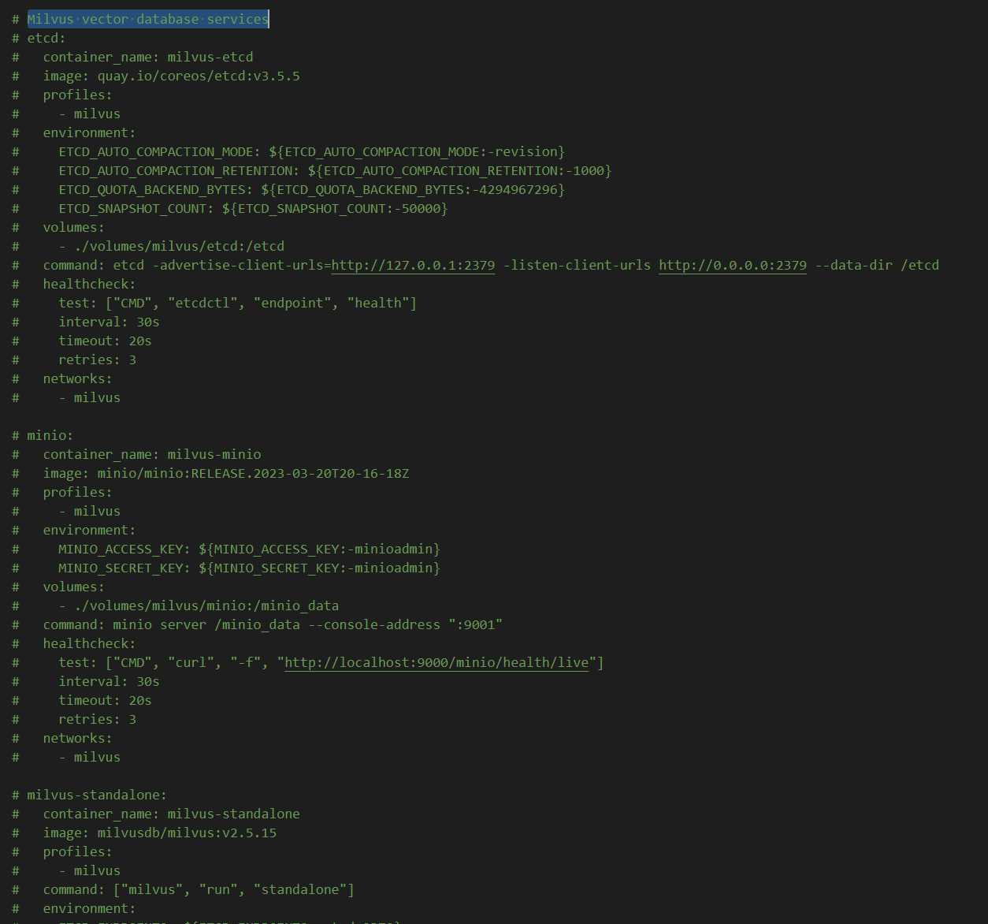Select line 'container_name: milvus-minio'

click(152, 454)
